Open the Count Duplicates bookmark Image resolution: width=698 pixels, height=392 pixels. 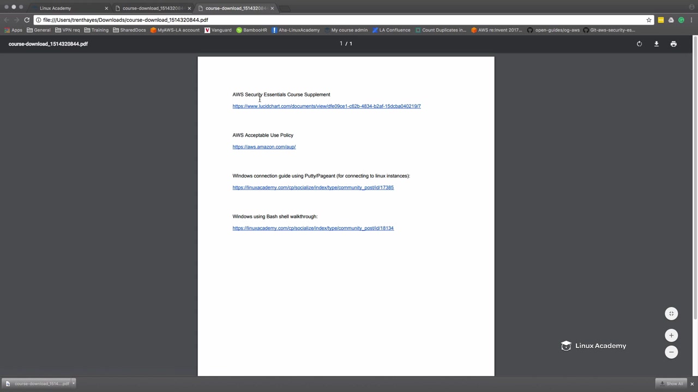tap(441, 30)
